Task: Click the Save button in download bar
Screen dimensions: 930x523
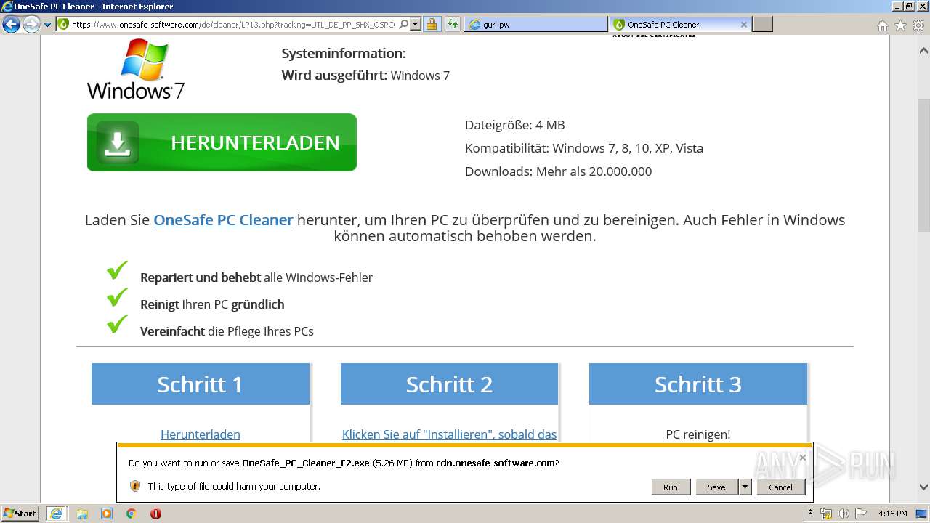Action: tap(716, 487)
